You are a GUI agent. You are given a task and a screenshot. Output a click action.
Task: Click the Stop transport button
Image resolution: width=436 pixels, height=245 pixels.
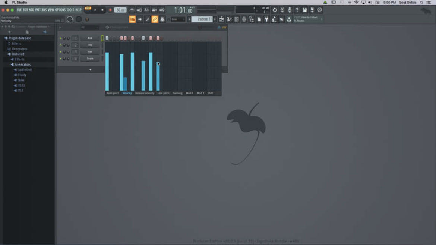(x=102, y=10)
